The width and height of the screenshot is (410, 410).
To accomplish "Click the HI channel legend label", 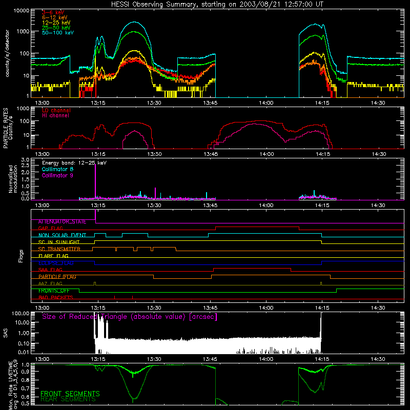I will coord(56,116).
